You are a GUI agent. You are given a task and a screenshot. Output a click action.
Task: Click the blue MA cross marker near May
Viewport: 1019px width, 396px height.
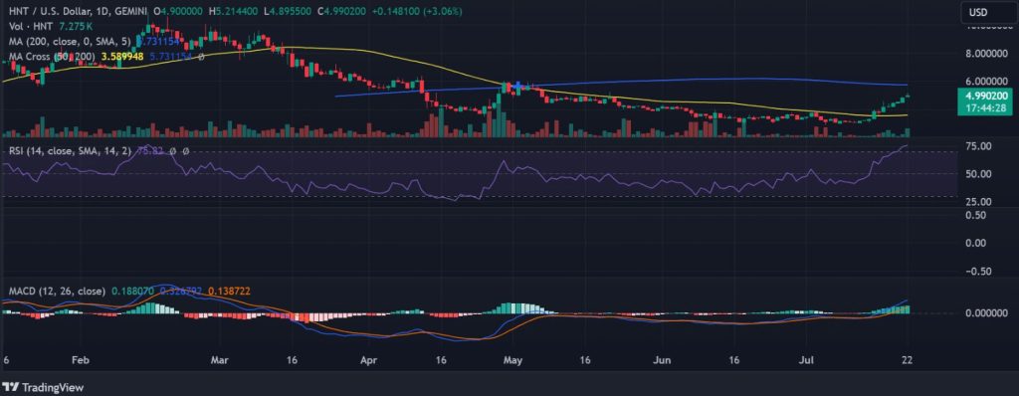click(x=517, y=86)
